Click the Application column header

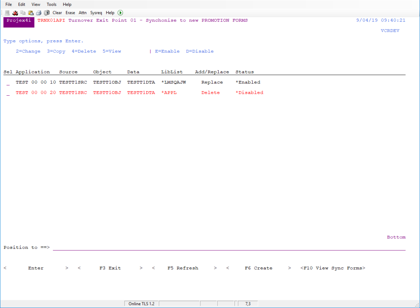(33, 72)
